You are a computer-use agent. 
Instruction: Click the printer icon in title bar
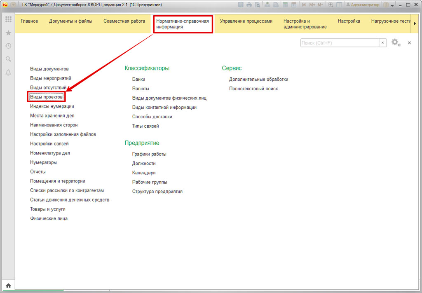(x=249, y=5)
